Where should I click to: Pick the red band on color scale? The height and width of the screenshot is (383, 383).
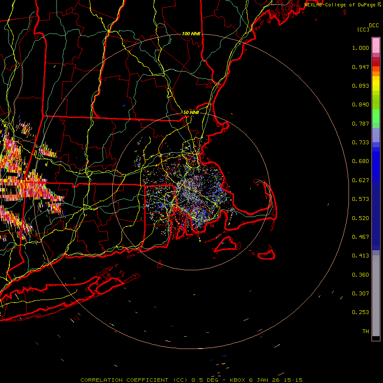(x=376, y=63)
